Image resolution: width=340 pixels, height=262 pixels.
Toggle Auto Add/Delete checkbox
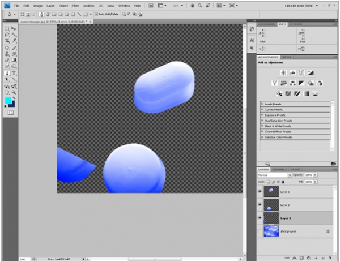96,14
